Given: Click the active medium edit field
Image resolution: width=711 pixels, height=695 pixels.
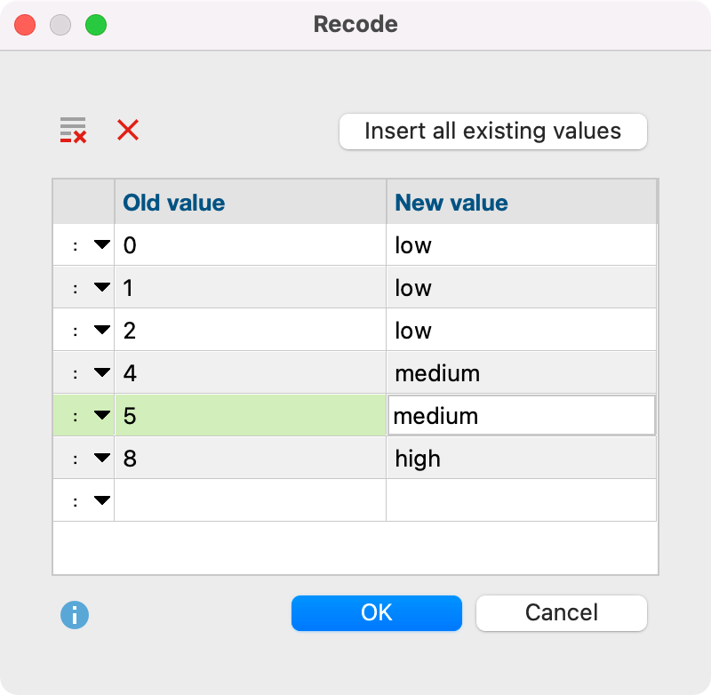Looking at the screenshot, I should [522, 416].
